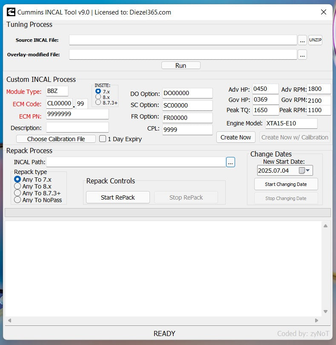Choose Any To 8.x repack type

pyautogui.click(x=17, y=186)
